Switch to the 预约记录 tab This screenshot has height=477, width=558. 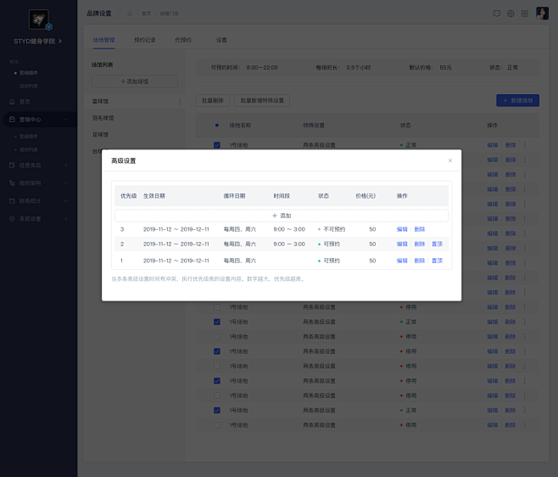pyautogui.click(x=144, y=40)
